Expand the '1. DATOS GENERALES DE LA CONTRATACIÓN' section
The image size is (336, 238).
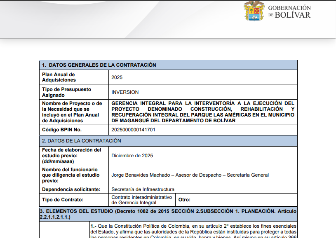pyautogui.click(x=167, y=65)
